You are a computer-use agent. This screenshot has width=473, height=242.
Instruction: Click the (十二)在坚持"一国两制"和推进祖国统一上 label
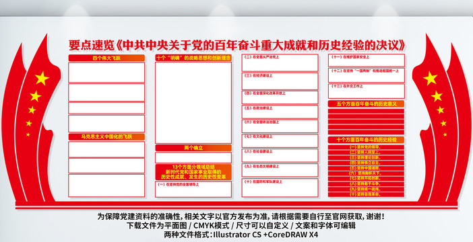pos(365,71)
